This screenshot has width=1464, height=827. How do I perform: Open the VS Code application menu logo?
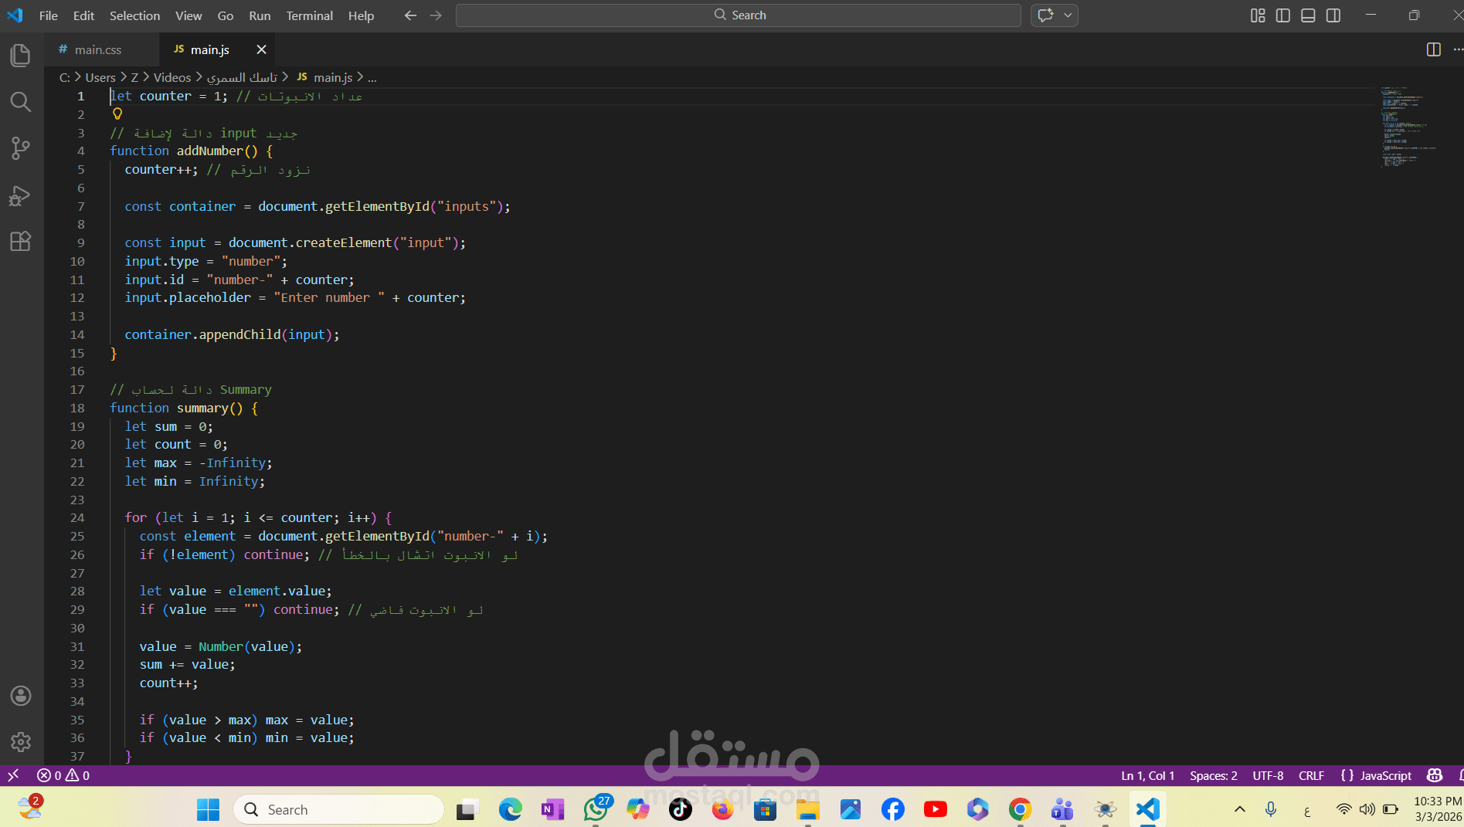[15, 15]
